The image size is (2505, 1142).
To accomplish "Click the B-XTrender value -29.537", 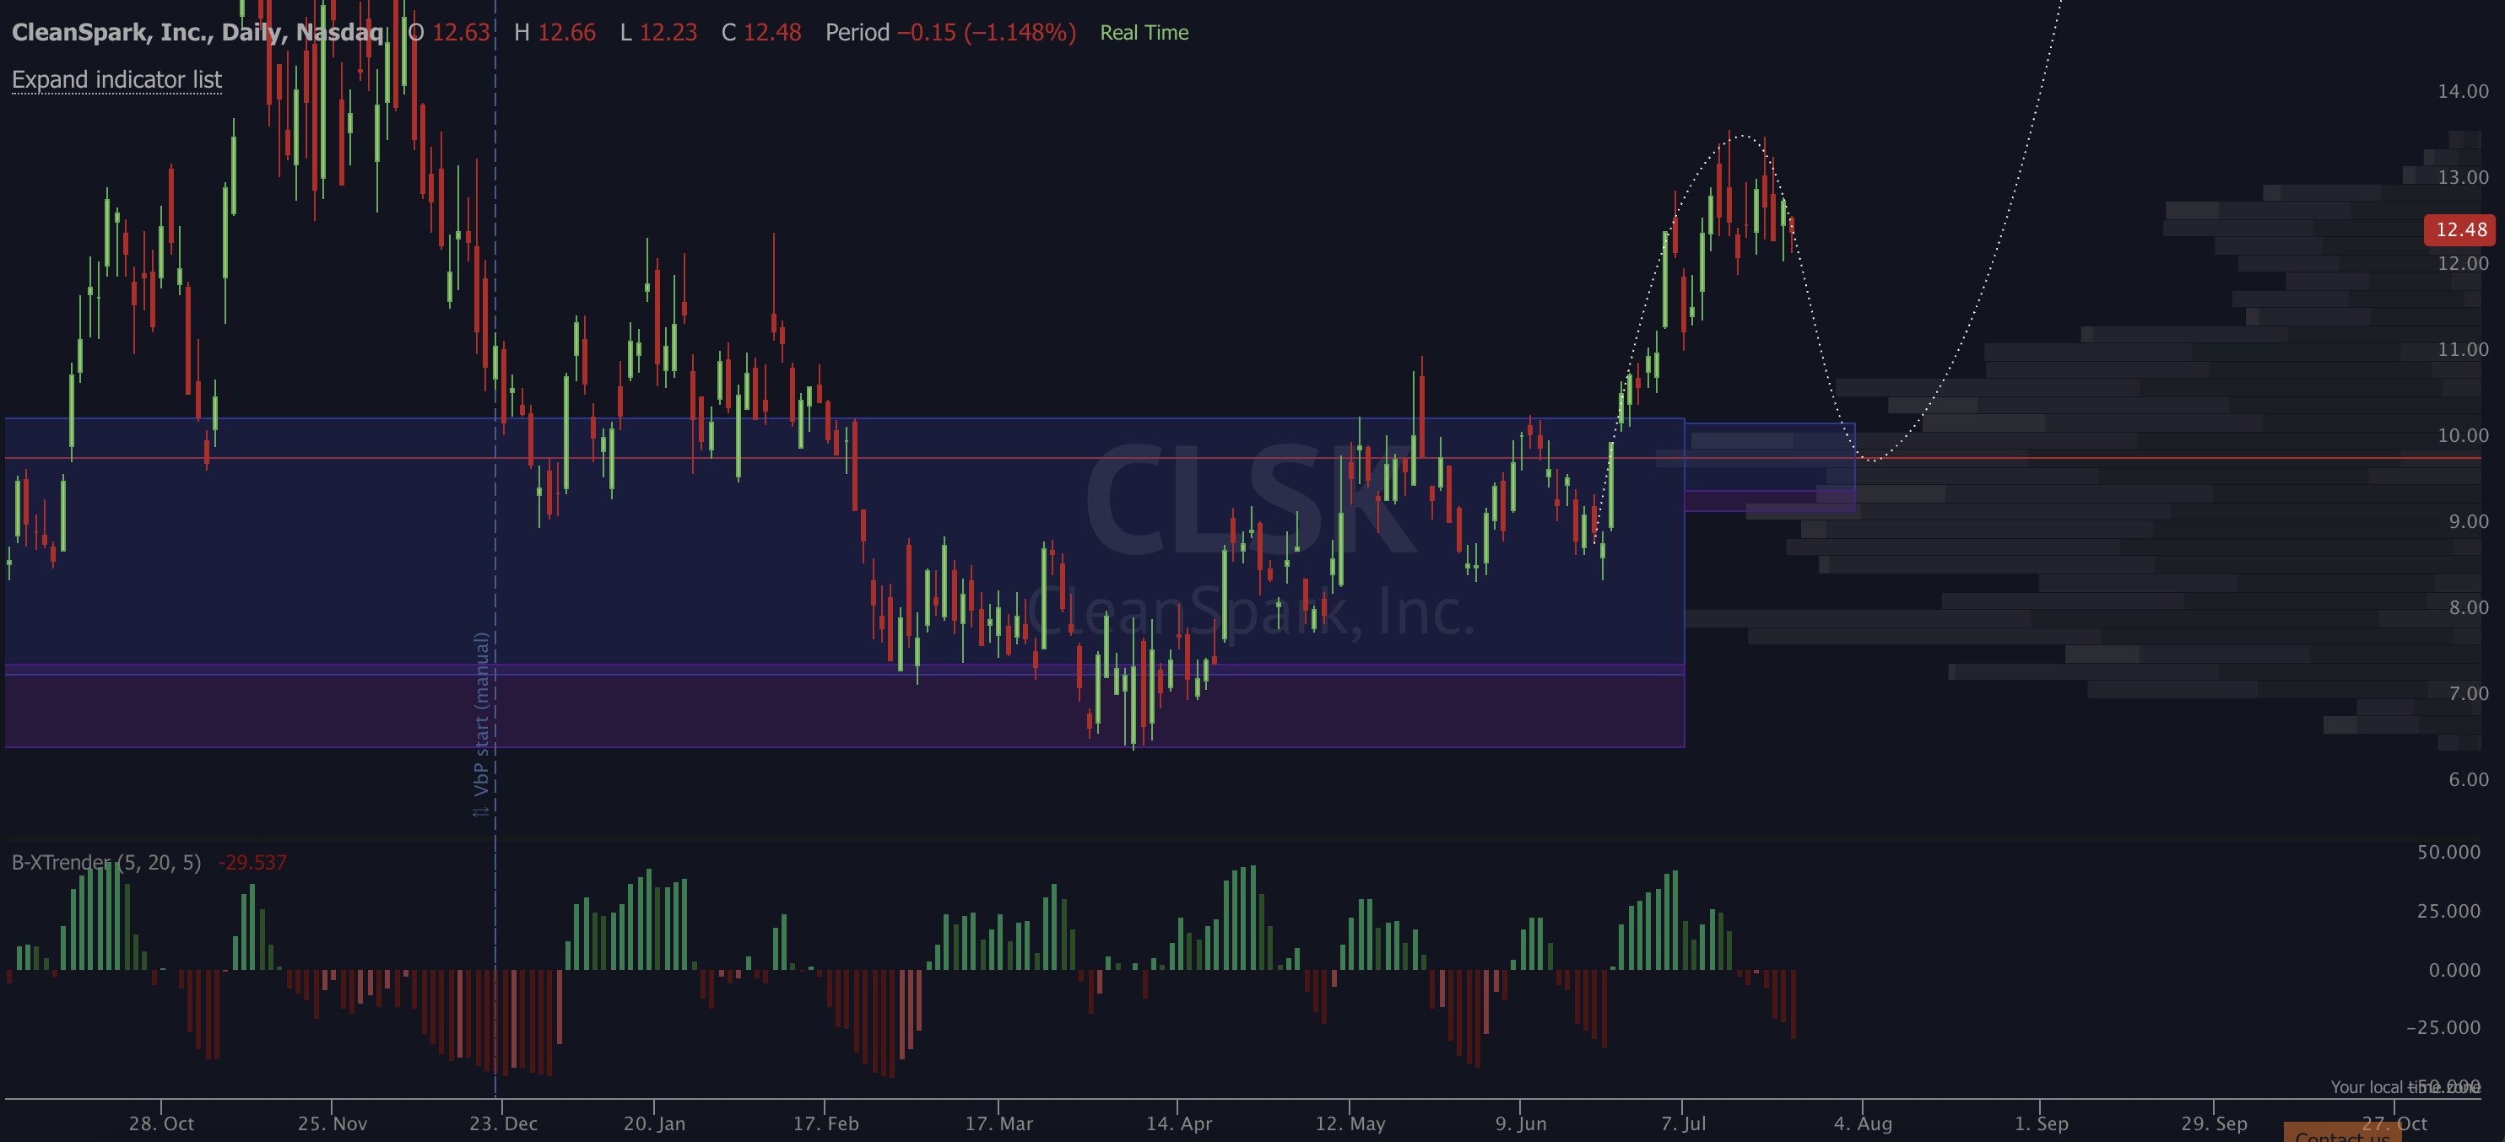I will click(x=253, y=862).
